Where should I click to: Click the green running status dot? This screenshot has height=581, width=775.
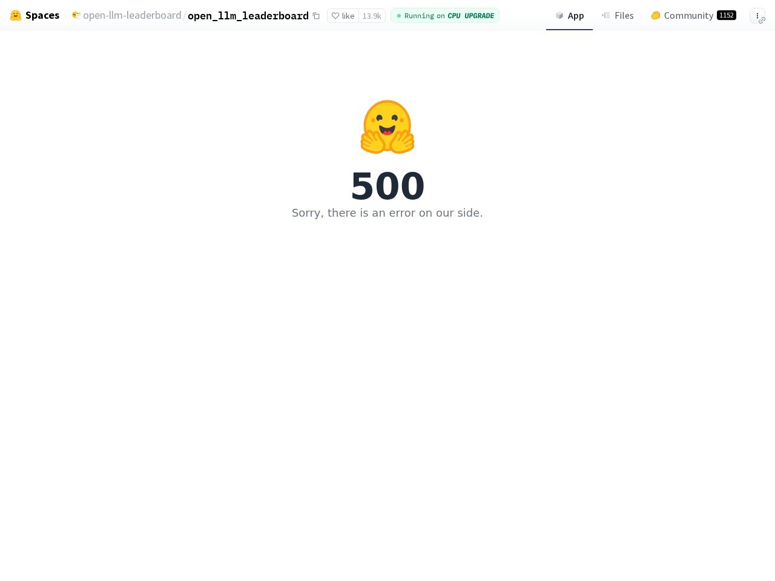coord(399,16)
